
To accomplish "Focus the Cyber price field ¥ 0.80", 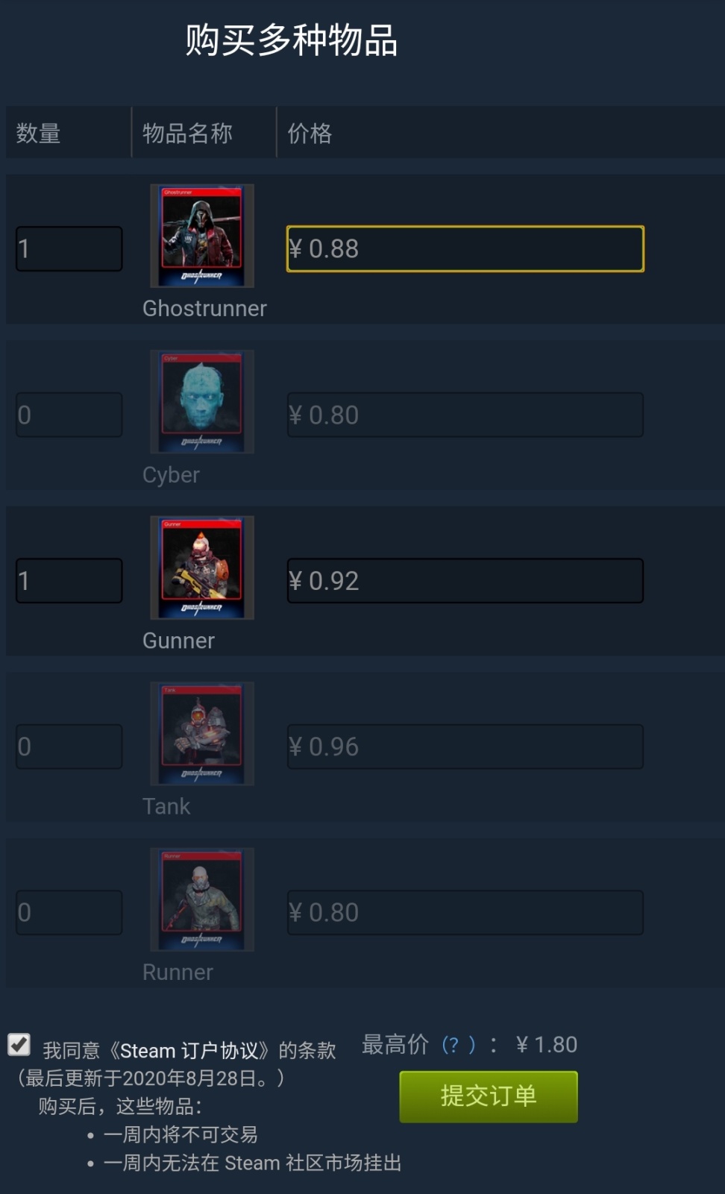I will (465, 415).
